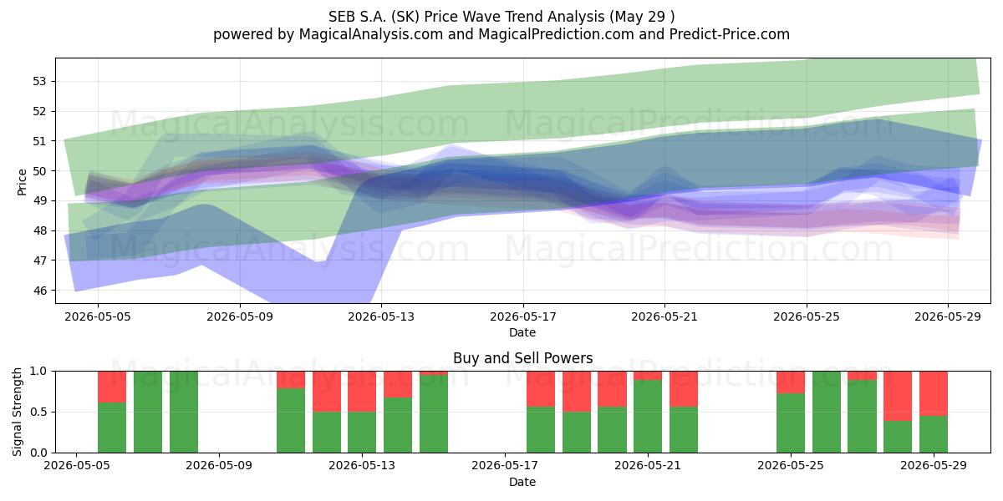Select the red sell segment on 2026-05-12
The width and height of the screenshot is (1003, 501).
tap(327, 391)
